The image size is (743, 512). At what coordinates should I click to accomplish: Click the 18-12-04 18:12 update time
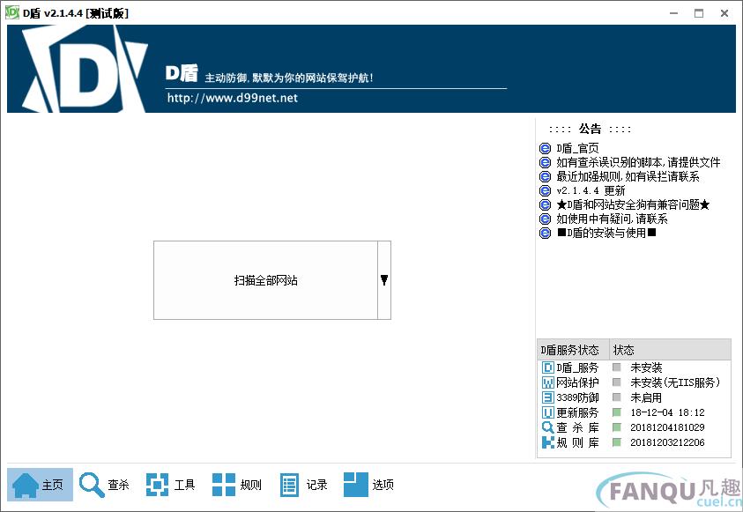pos(668,412)
